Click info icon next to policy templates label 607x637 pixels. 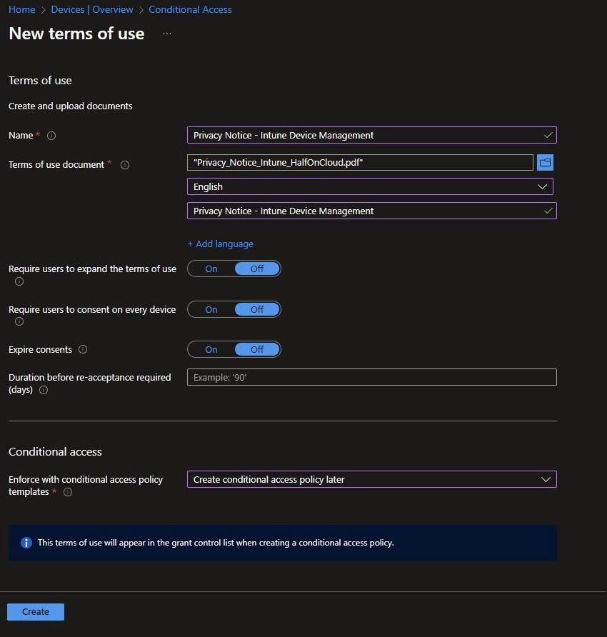coord(68,492)
